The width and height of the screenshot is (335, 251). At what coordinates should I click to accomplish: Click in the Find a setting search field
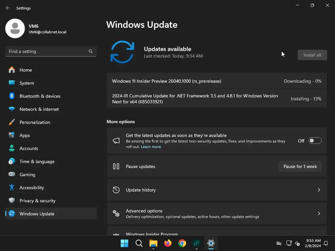click(x=51, y=51)
